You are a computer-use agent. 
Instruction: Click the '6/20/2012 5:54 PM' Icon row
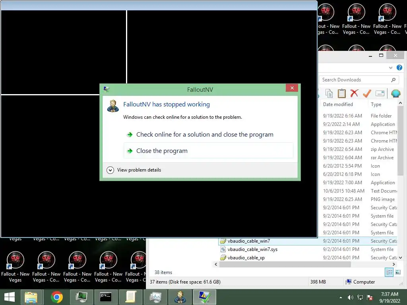[x=342, y=166]
